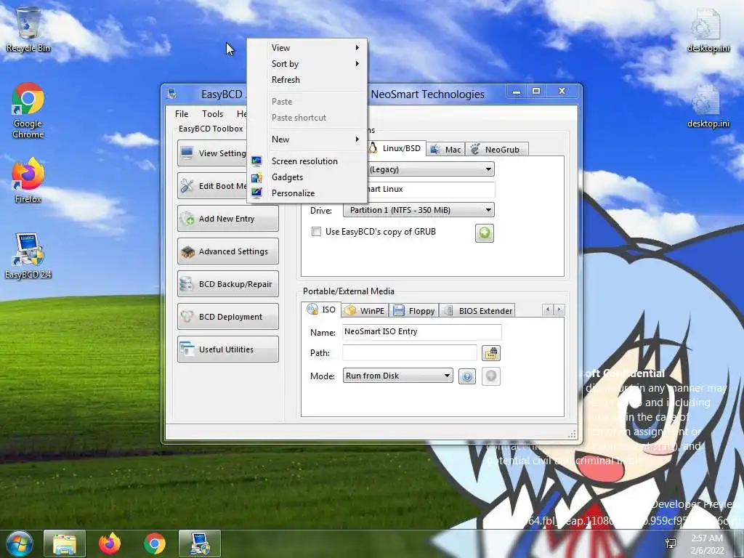This screenshot has height=558, width=744.
Task: Click the Linux entry name field
Action: click(x=430, y=189)
